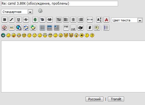Viewport: 145px width, 105px height.
Task: Insert code block with the # button
Action: 90,27
